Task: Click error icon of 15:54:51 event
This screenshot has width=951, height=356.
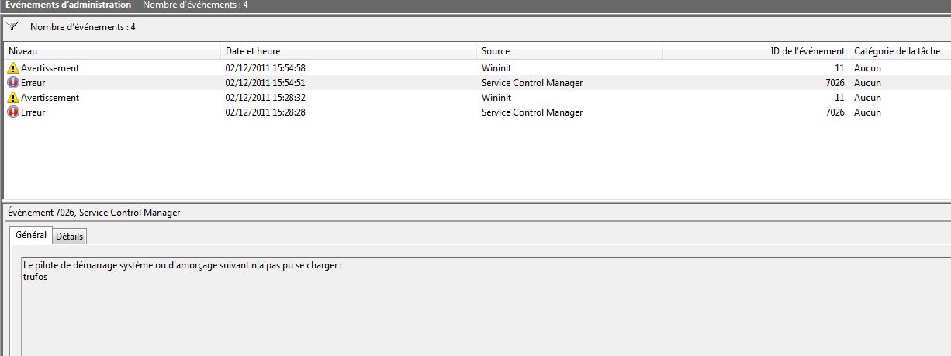Action: coord(12,83)
